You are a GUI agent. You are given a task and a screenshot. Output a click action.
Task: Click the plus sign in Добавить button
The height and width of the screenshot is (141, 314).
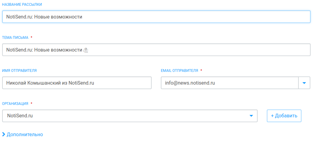coord(272,116)
